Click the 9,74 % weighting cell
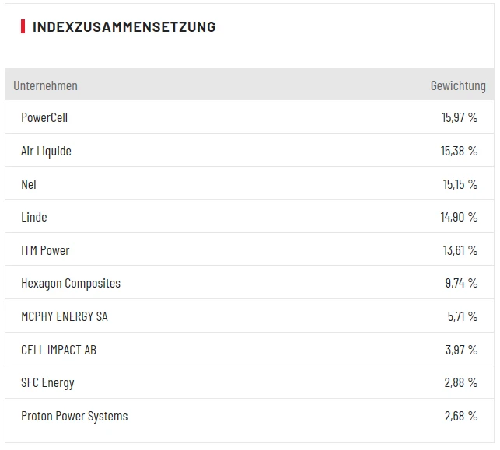This screenshot has width=500, height=450. click(461, 283)
